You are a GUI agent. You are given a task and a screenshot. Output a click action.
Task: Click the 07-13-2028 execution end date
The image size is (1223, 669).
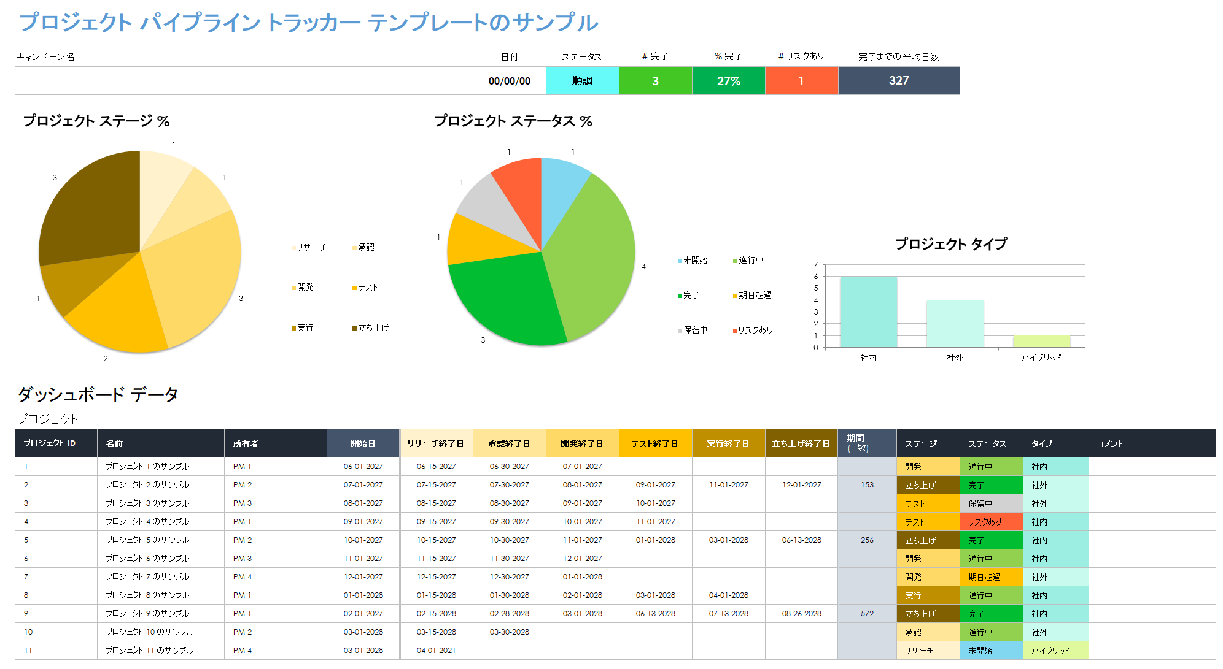(728, 614)
